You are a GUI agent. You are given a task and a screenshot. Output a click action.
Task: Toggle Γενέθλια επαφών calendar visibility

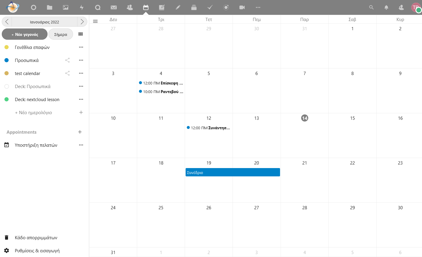pyautogui.click(x=7, y=47)
